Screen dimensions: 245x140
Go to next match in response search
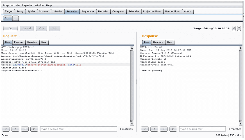pos(173,129)
